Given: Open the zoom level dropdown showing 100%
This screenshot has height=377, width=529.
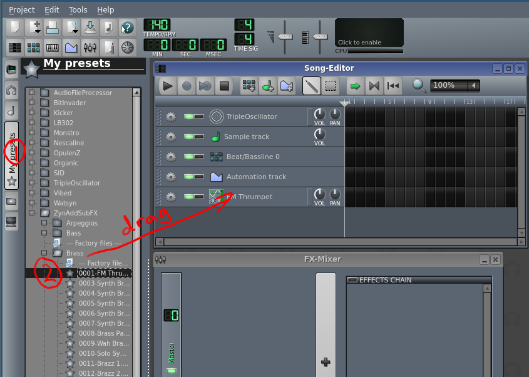Looking at the screenshot, I should (x=455, y=86).
